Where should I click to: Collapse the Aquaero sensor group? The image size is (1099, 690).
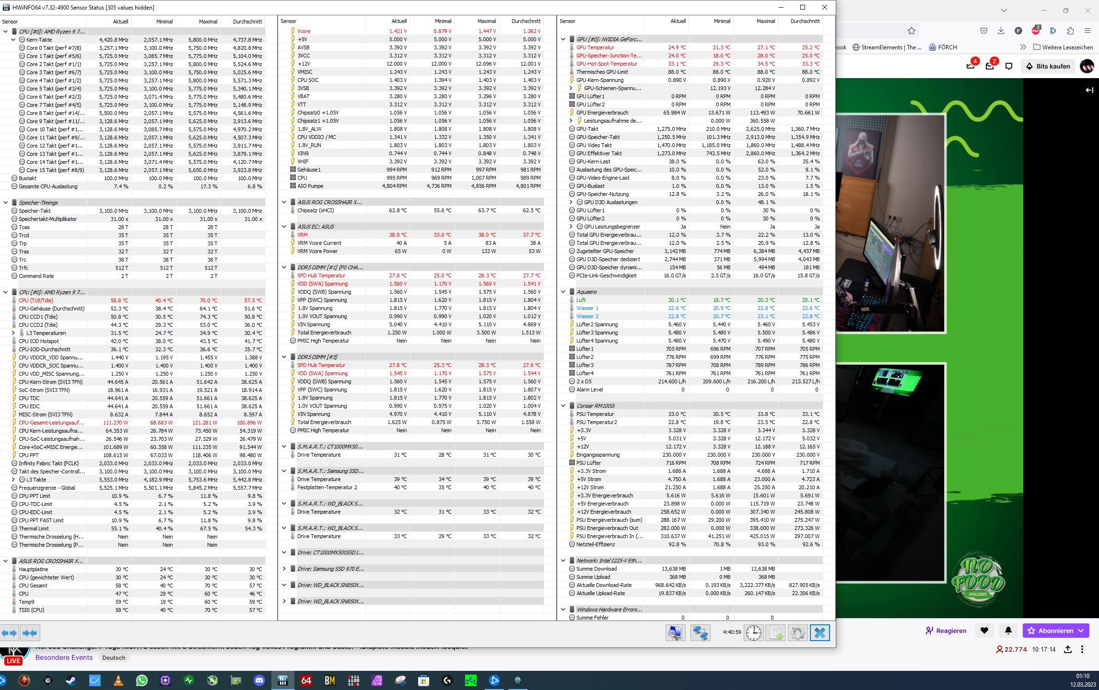[x=563, y=292]
